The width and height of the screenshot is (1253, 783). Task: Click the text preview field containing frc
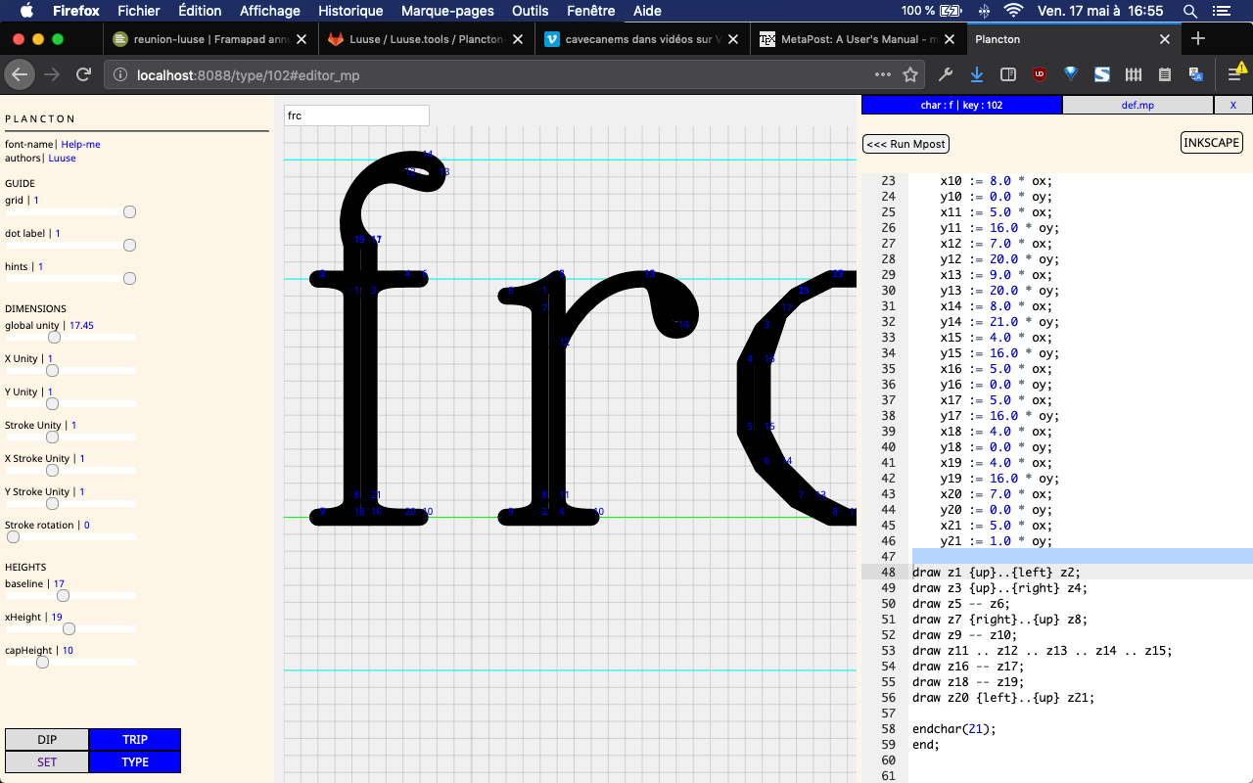(356, 115)
